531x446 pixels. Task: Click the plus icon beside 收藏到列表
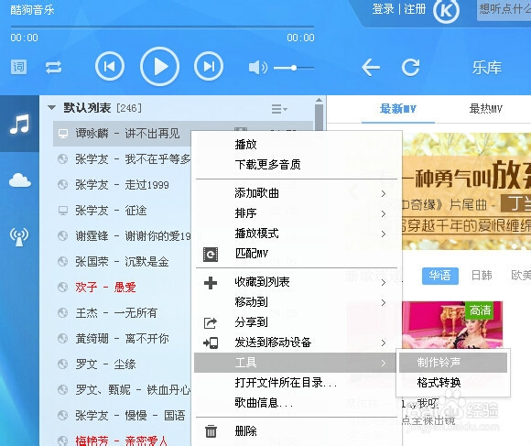click(x=211, y=283)
